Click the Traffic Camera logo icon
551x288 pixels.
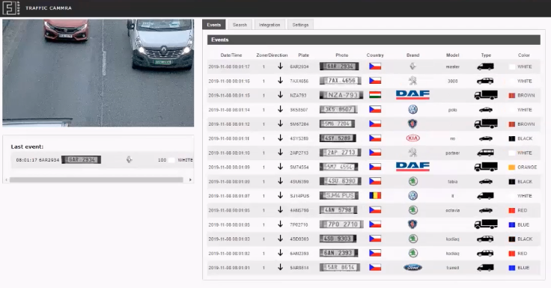click(11, 7)
